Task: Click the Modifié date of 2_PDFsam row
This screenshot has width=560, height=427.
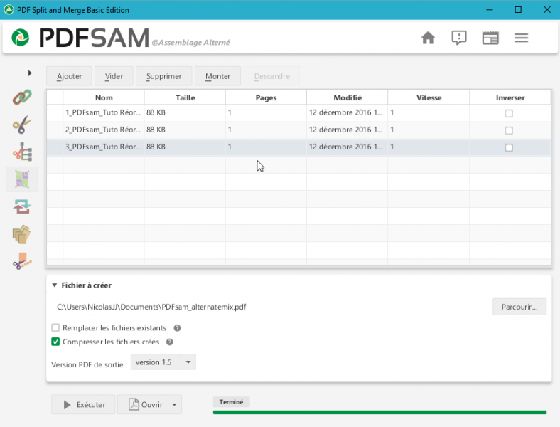Action: coord(345,130)
